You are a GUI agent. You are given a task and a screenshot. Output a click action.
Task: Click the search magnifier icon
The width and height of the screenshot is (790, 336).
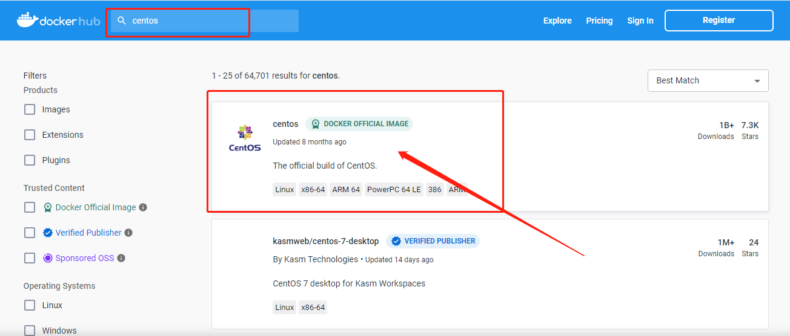(x=122, y=21)
